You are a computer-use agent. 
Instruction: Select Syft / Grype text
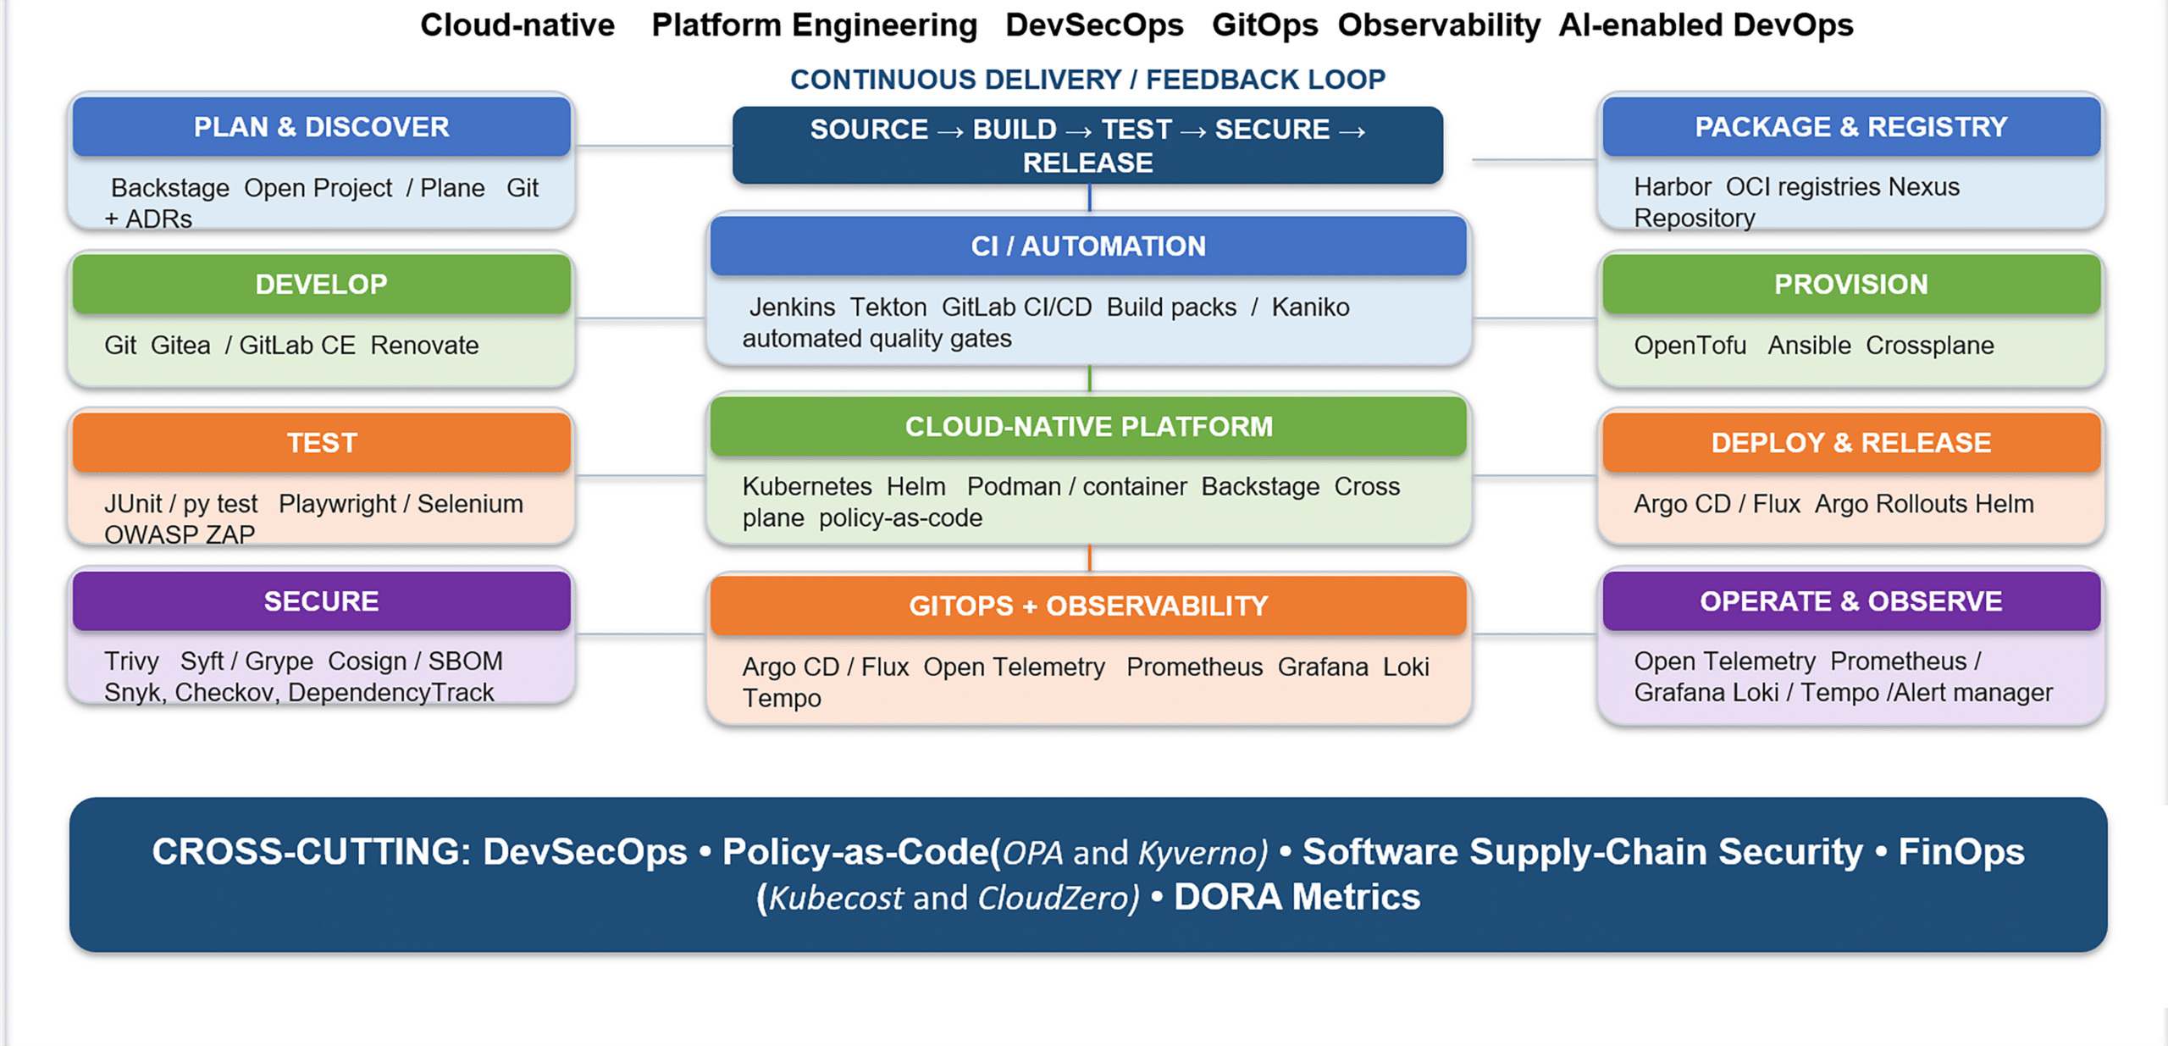coord(246,661)
